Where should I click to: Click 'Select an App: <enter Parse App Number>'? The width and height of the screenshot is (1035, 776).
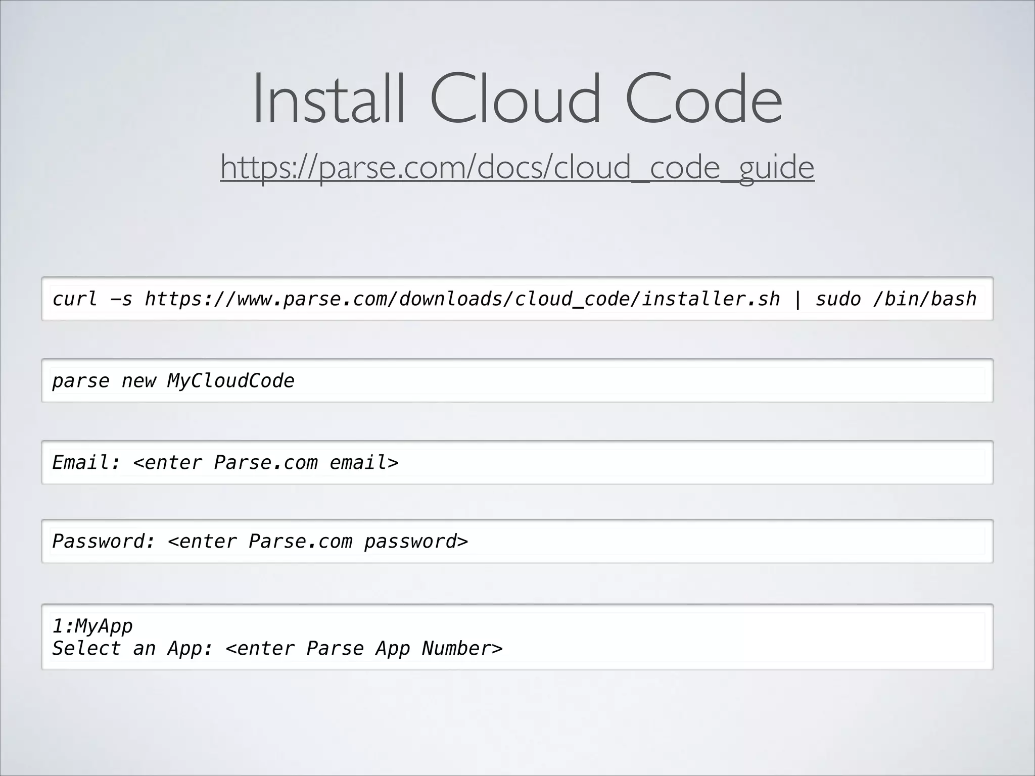pyautogui.click(x=277, y=648)
